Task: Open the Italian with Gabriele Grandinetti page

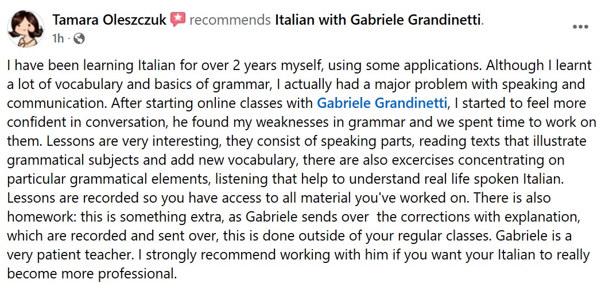Action: click(x=378, y=21)
